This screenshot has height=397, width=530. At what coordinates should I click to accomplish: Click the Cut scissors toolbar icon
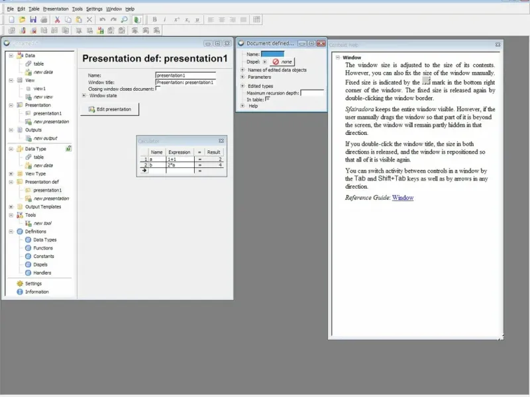coord(58,20)
